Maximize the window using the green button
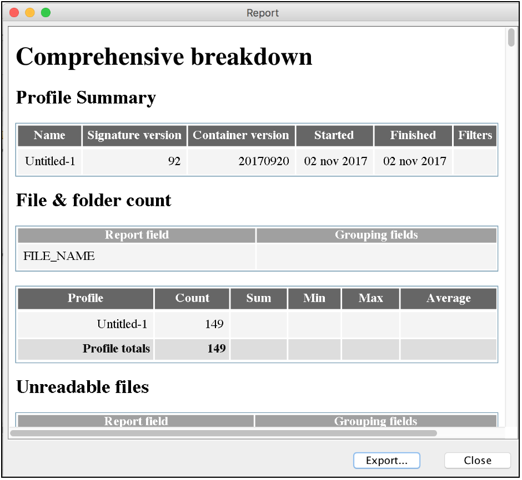 tap(46, 12)
